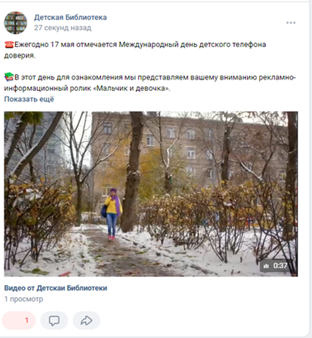Click the paragraph about 17 мая
This screenshot has width=312, height=338.
pos(135,50)
